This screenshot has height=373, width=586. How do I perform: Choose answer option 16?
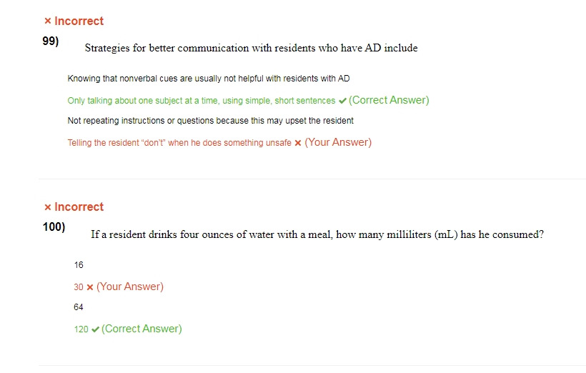click(x=79, y=265)
